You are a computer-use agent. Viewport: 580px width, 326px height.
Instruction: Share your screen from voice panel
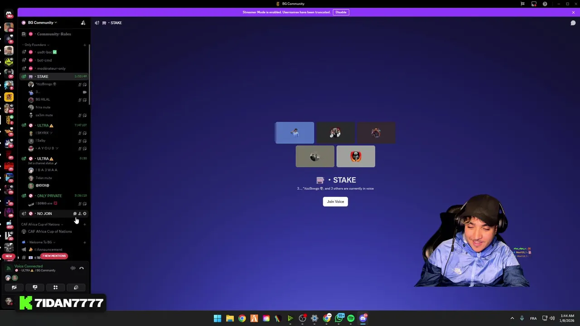pyautogui.click(x=35, y=287)
